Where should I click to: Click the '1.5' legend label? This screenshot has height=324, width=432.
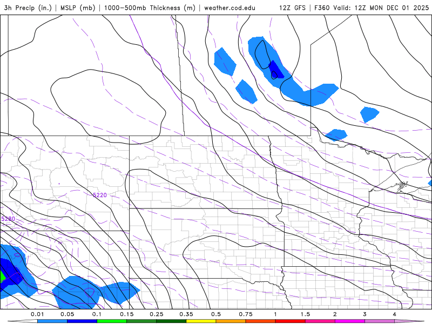(305, 314)
